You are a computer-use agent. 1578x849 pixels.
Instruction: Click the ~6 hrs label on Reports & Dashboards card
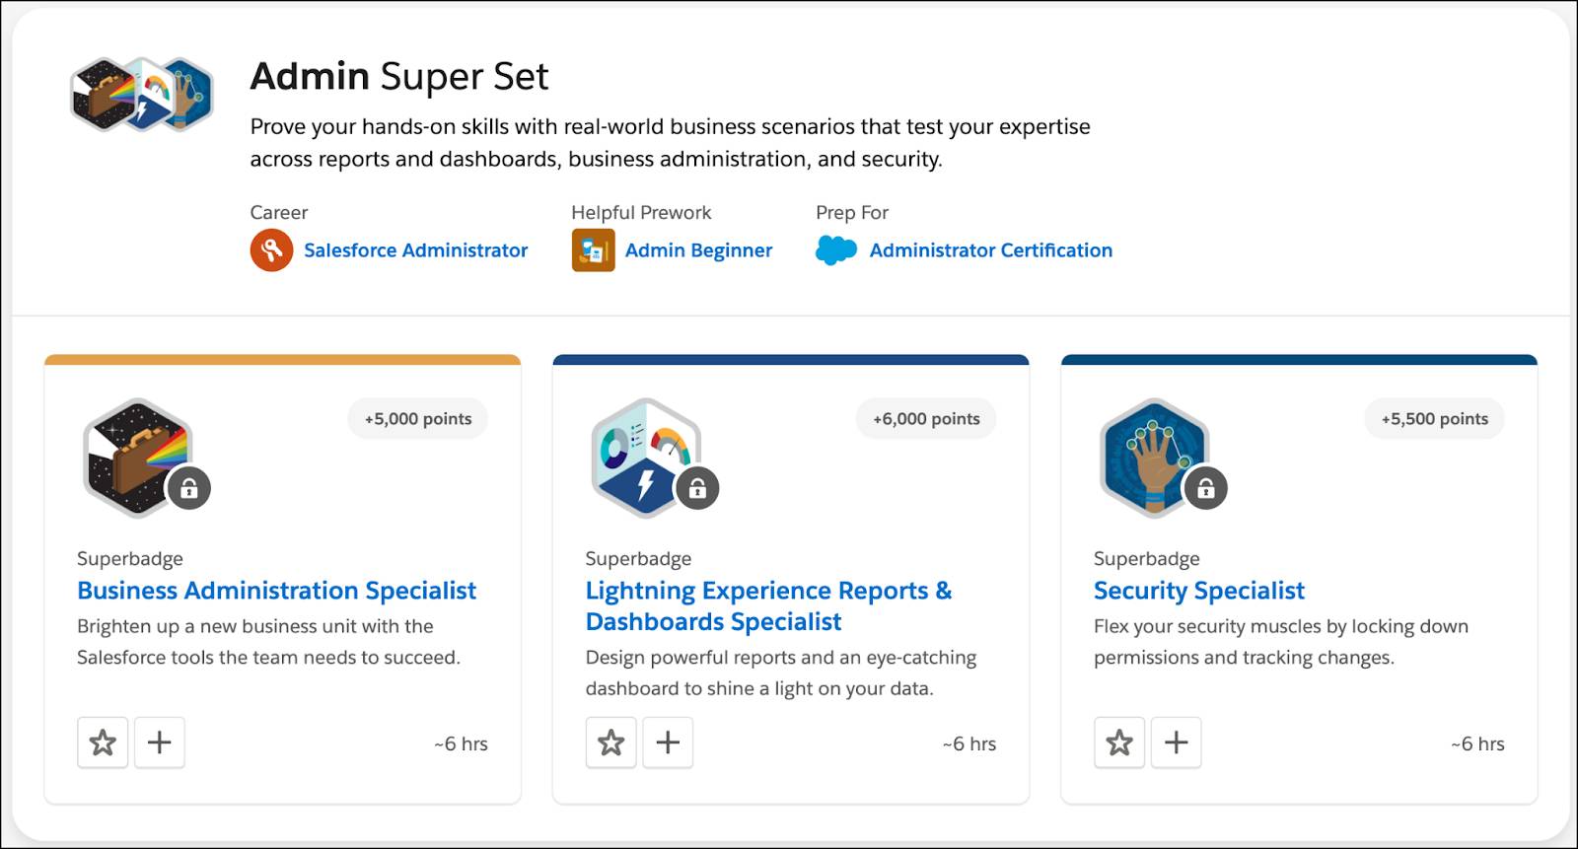[x=968, y=744]
